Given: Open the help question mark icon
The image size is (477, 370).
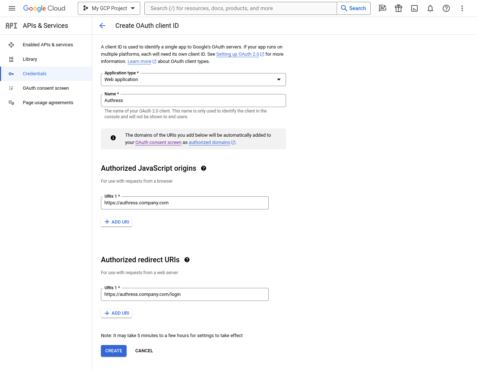Looking at the screenshot, I should [x=446, y=8].
